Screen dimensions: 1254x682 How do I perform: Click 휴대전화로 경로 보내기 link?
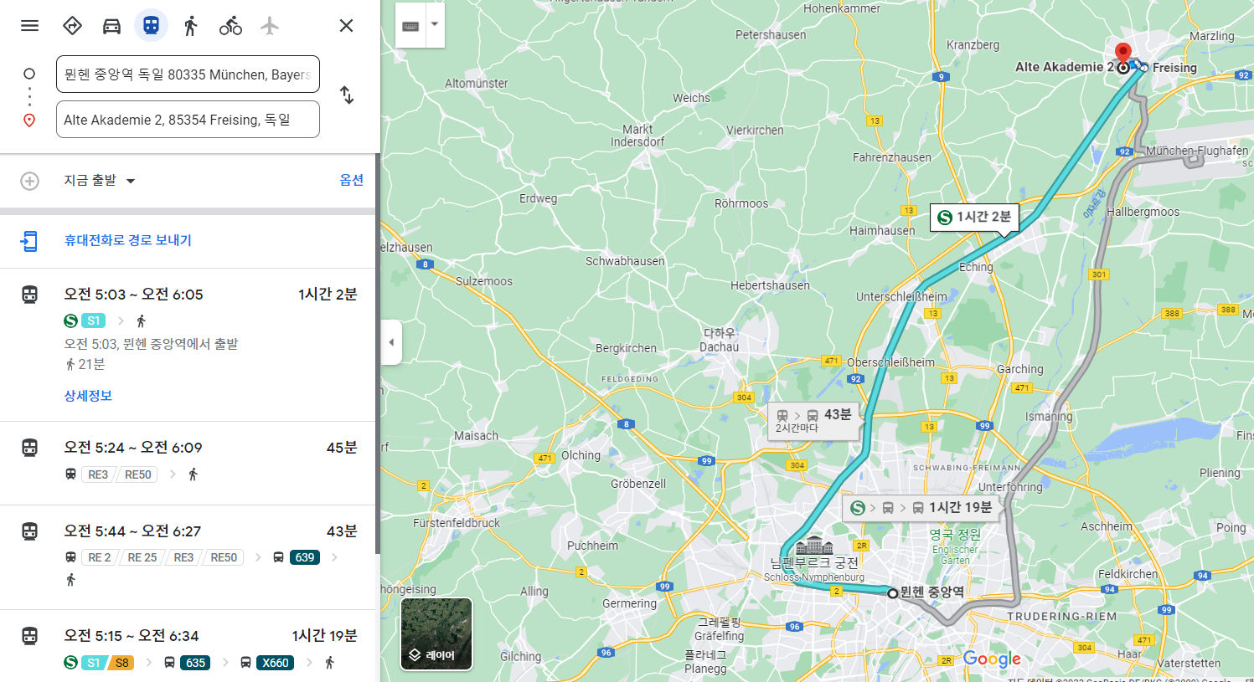pos(128,240)
